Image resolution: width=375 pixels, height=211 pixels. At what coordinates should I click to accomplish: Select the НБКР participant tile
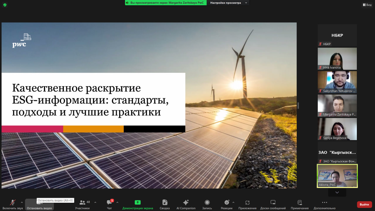337,35
